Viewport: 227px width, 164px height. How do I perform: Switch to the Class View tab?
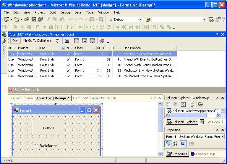tap(210, 122)
